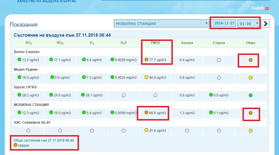The width and height of the screenshot is (279, 155).
Task: Click empty PM10 circle for Бургас OPSIS
Action: [155, 95]
